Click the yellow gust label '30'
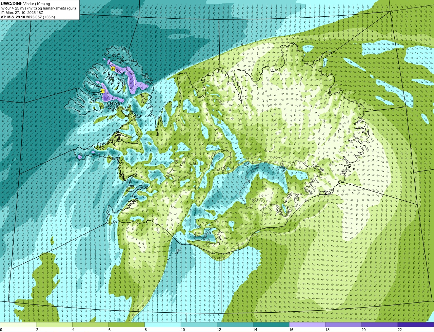 click(x=113, y=69)
